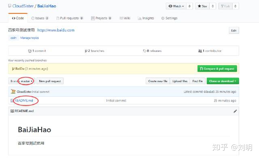Switch to the Issues tab
Viewport: 259px width, 158px height.
coord(40,18)
